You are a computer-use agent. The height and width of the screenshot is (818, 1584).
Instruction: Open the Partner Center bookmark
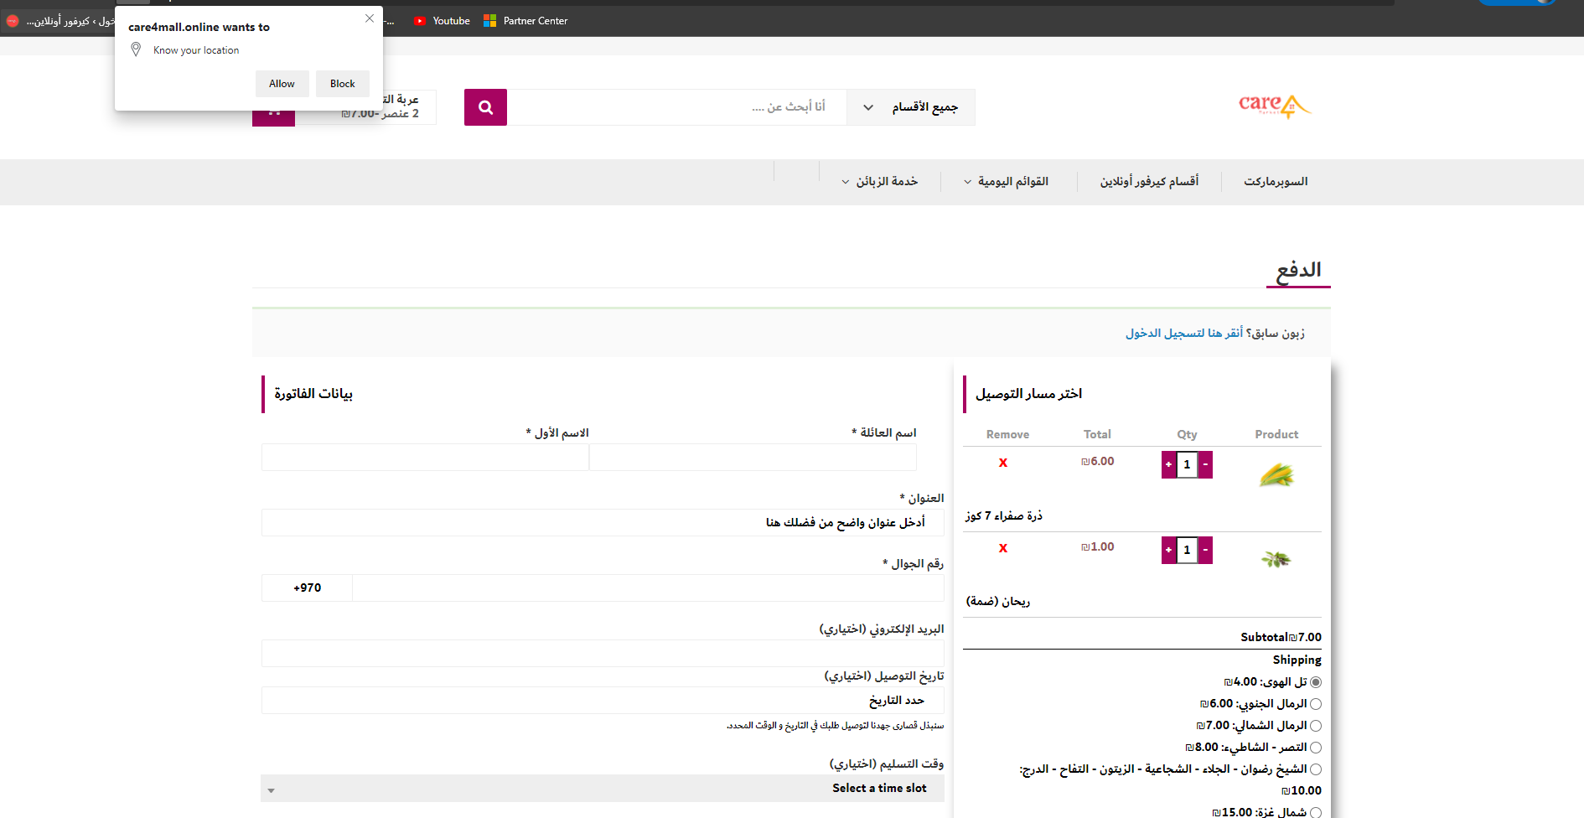[525, 21]
